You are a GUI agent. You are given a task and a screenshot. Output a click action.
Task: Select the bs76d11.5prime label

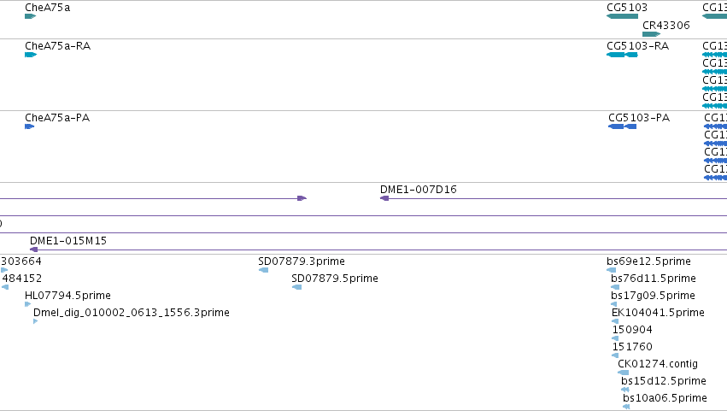(x=654, y=279)
